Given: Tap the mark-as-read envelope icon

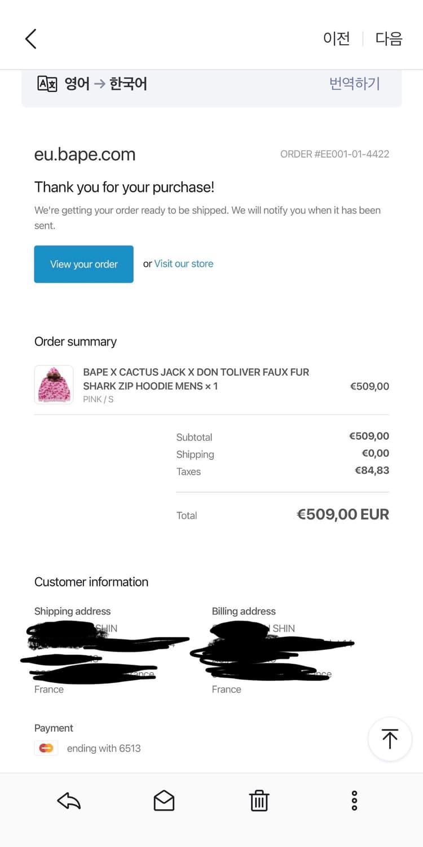Looking at the screenshot, I should 164,801.
